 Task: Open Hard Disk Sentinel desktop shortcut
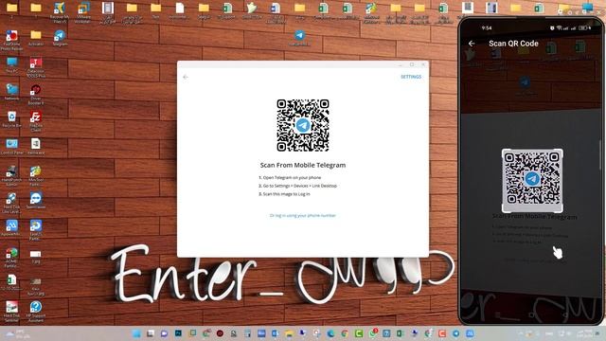coord(11,312)
